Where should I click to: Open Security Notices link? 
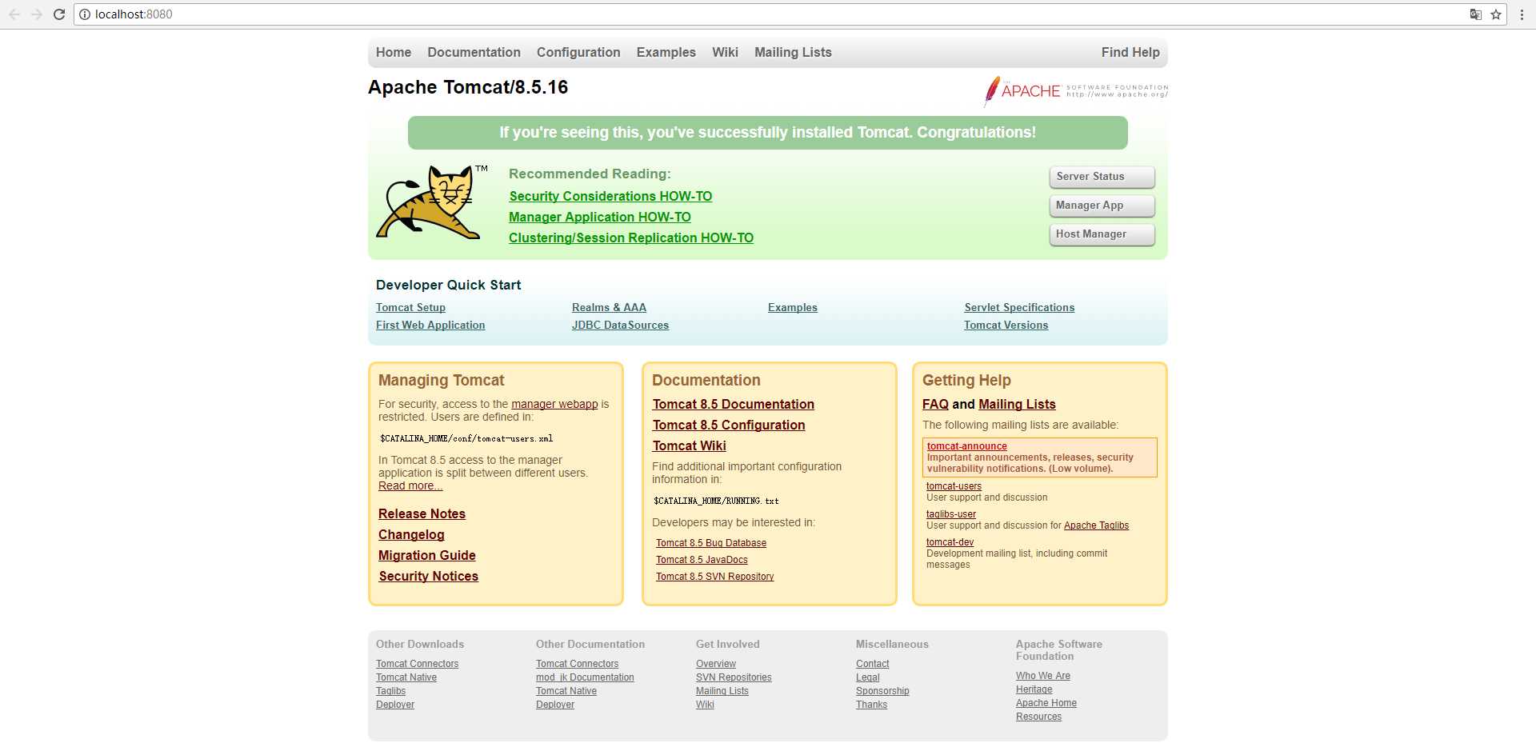coord(429,576)
